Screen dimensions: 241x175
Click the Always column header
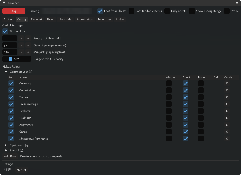(x=171, y=77)
